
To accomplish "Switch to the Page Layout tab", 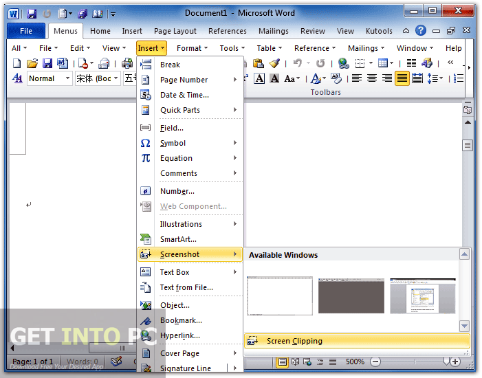I will [x=175, y=31].
